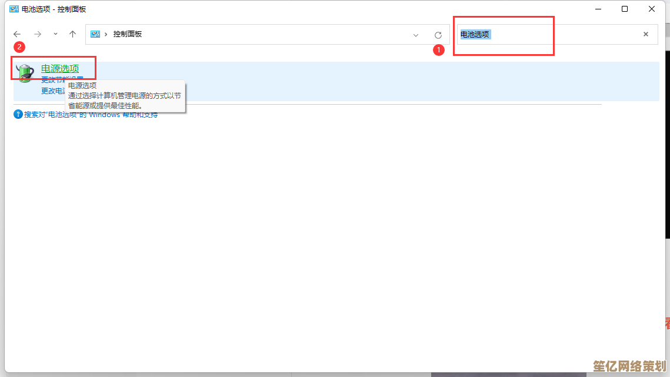670x377 pixels.
Task: Refresh the Control Panel view
Action: [x=438, y=35]
